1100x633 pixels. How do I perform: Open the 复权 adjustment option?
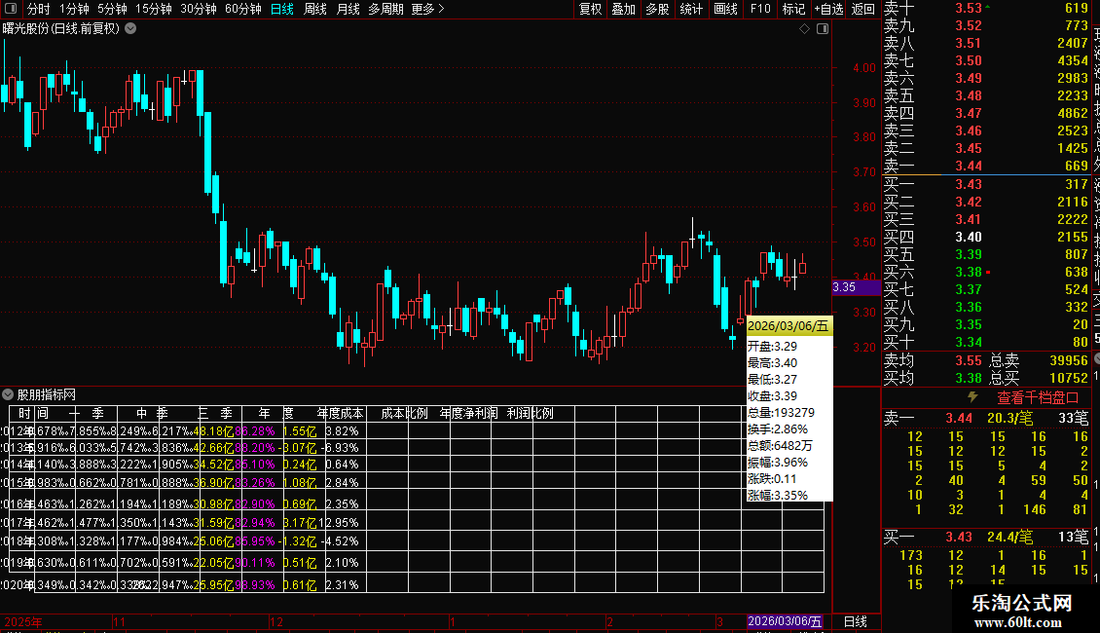pos(590,9)
